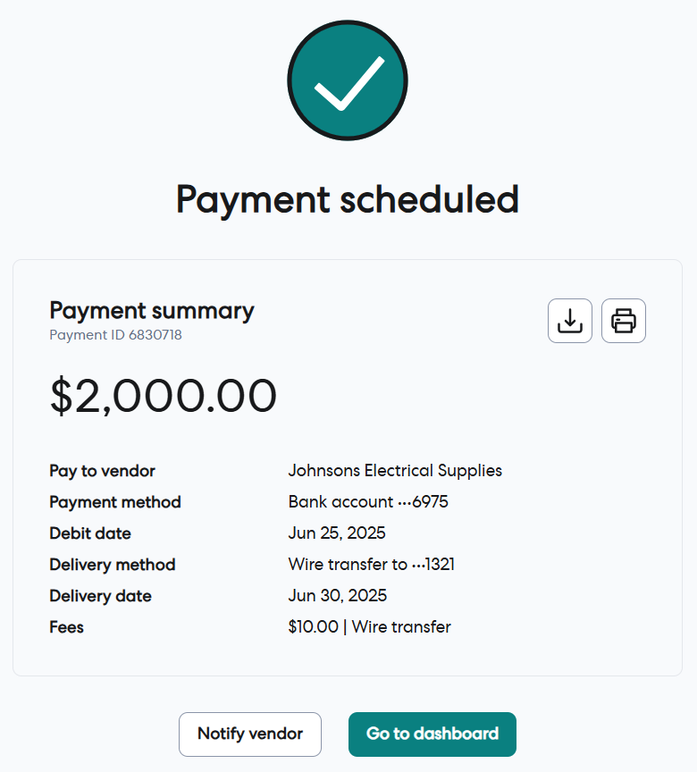The height and width of the screenshot is (772, 697).
Task: Click the Payment method label
Action: coord(115,502)
